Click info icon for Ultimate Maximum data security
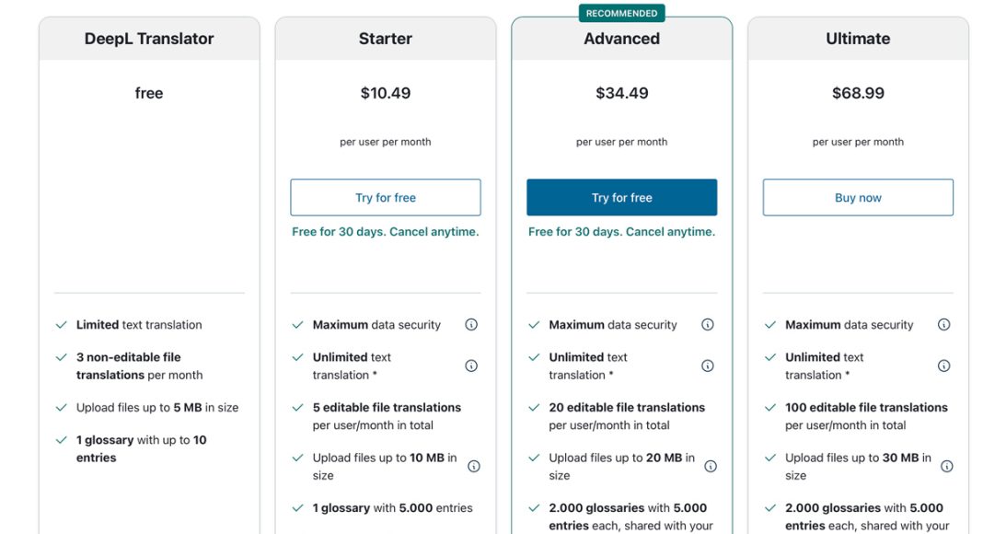The image size is (983, 534). tap(943, 325)
